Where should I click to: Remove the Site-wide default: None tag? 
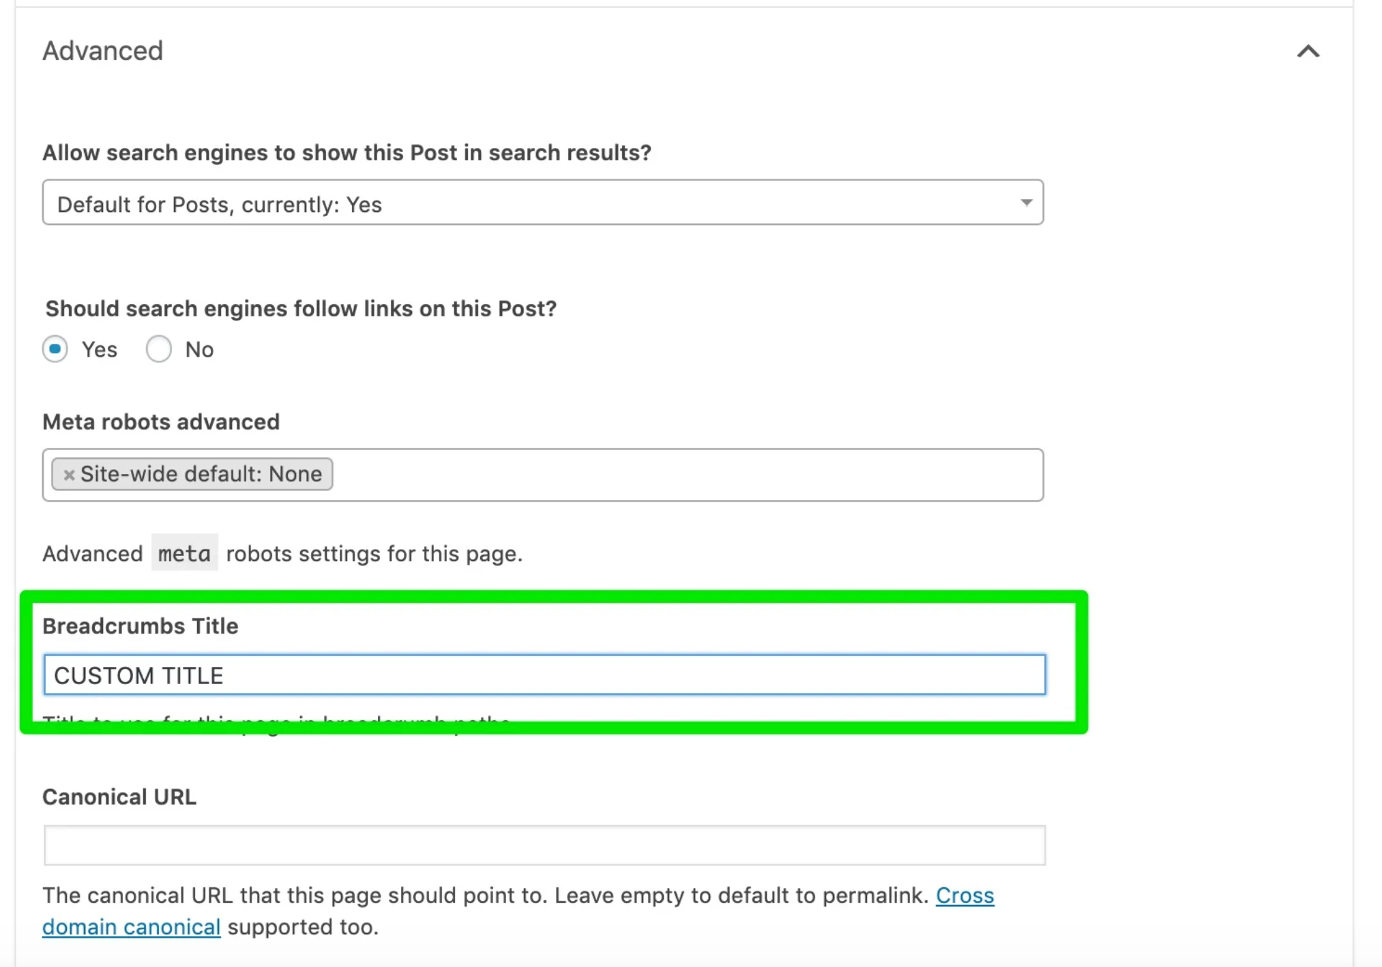(68, 474)
